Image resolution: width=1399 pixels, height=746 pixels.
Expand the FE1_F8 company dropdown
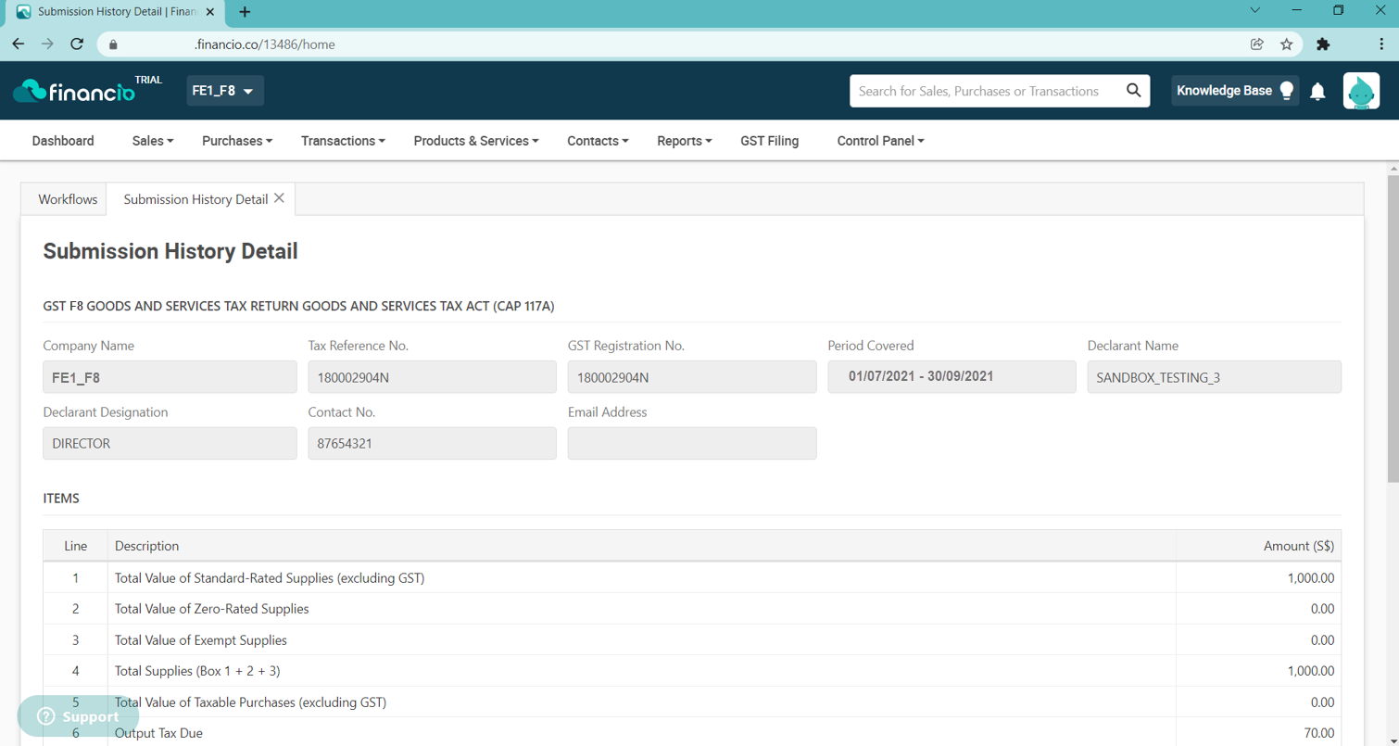point(225,91)
